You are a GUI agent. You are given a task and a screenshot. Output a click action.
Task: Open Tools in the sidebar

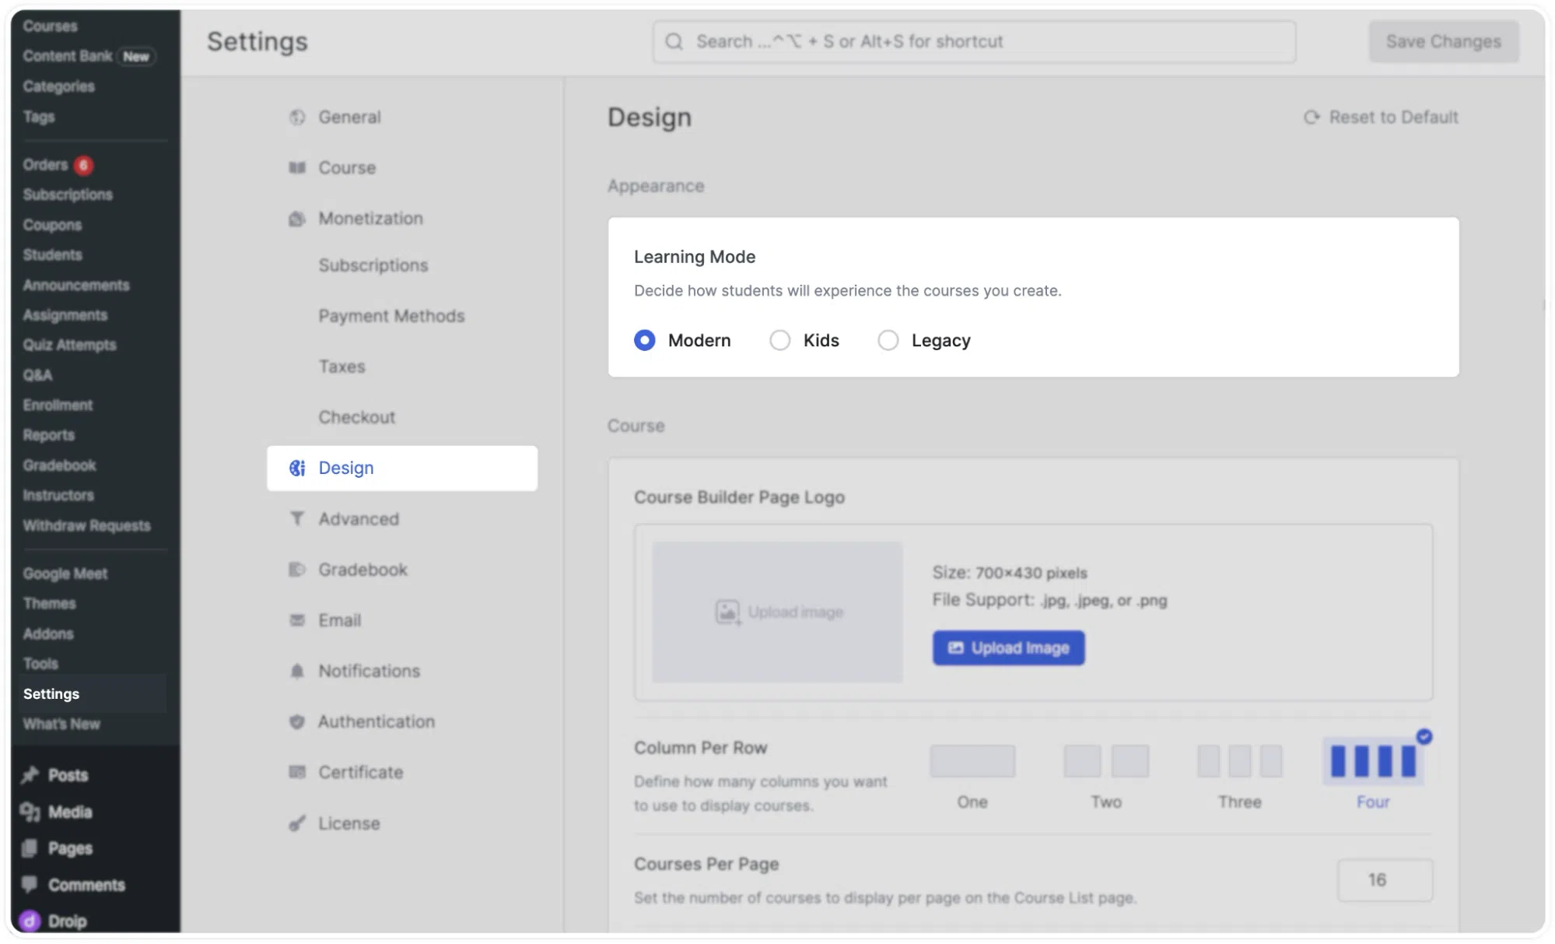[40, 664]
